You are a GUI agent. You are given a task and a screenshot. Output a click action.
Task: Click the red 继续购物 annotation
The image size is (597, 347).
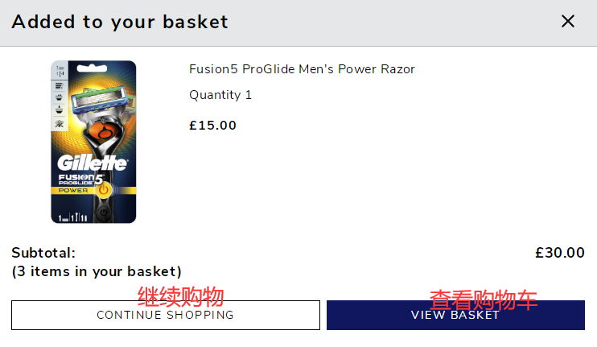pyautogui.click(x=181, y=295)
